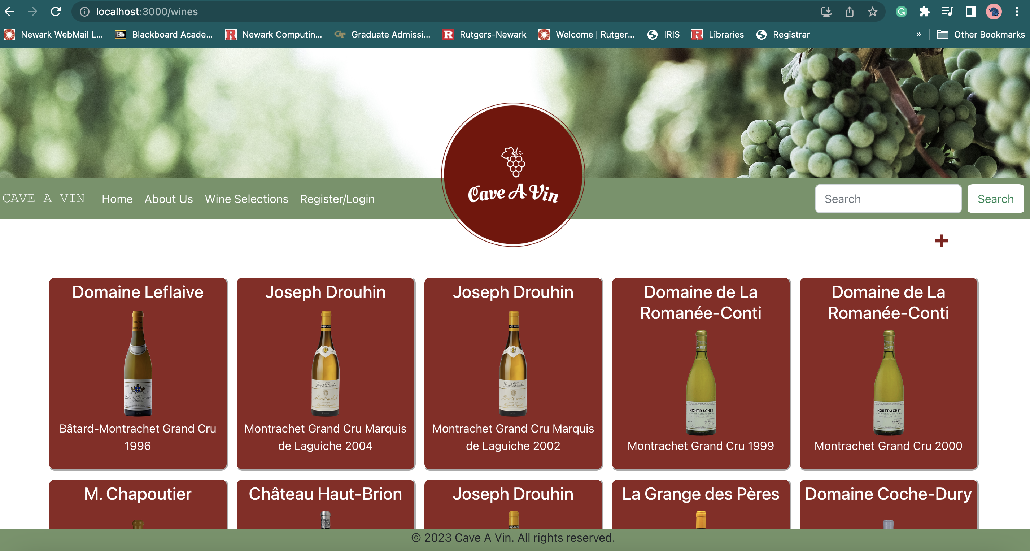1030x551 pixels.
Task: View site information icon in address bar
Action: click(x=84, y=12)
